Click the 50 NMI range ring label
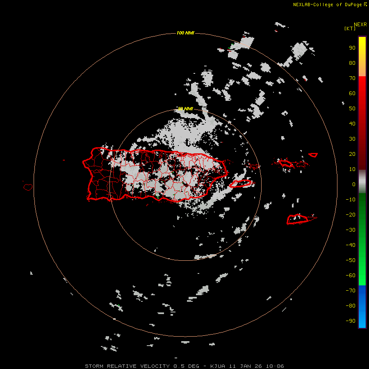Screen dimensions: 369x369 pos(185,109)
